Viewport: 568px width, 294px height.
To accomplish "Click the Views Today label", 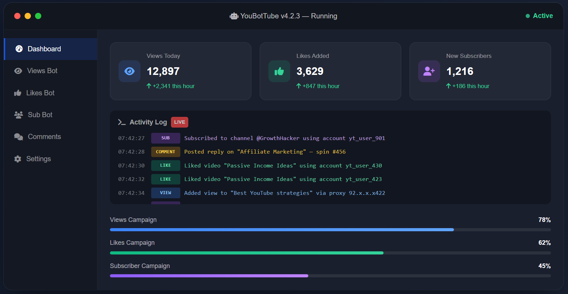I will (163, 56).
